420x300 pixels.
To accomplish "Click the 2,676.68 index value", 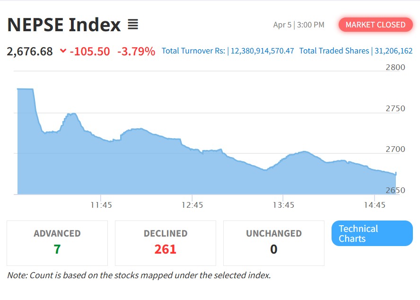I will (30, 51).
